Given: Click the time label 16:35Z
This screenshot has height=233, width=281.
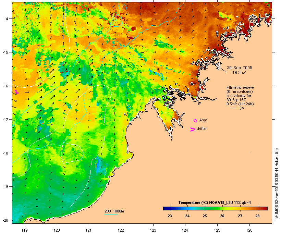Looking at the screenshot, I should 239,73.
